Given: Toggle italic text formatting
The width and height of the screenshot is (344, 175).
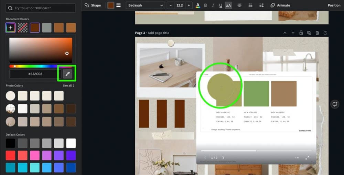Looking at the screenshot, I should 213,6.
